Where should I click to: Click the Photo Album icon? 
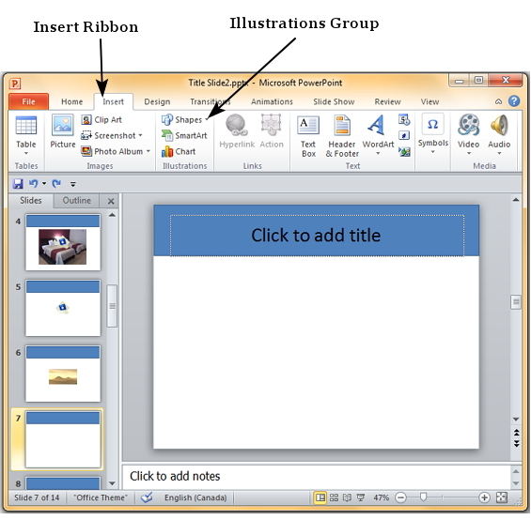(x=86, y=151)
